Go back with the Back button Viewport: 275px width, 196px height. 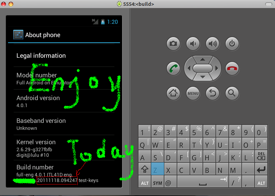(213, 93)
